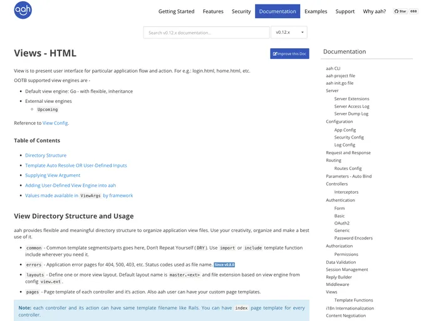Go to the Examples page
The image size is (431, 321).
(x=316, y=11)
